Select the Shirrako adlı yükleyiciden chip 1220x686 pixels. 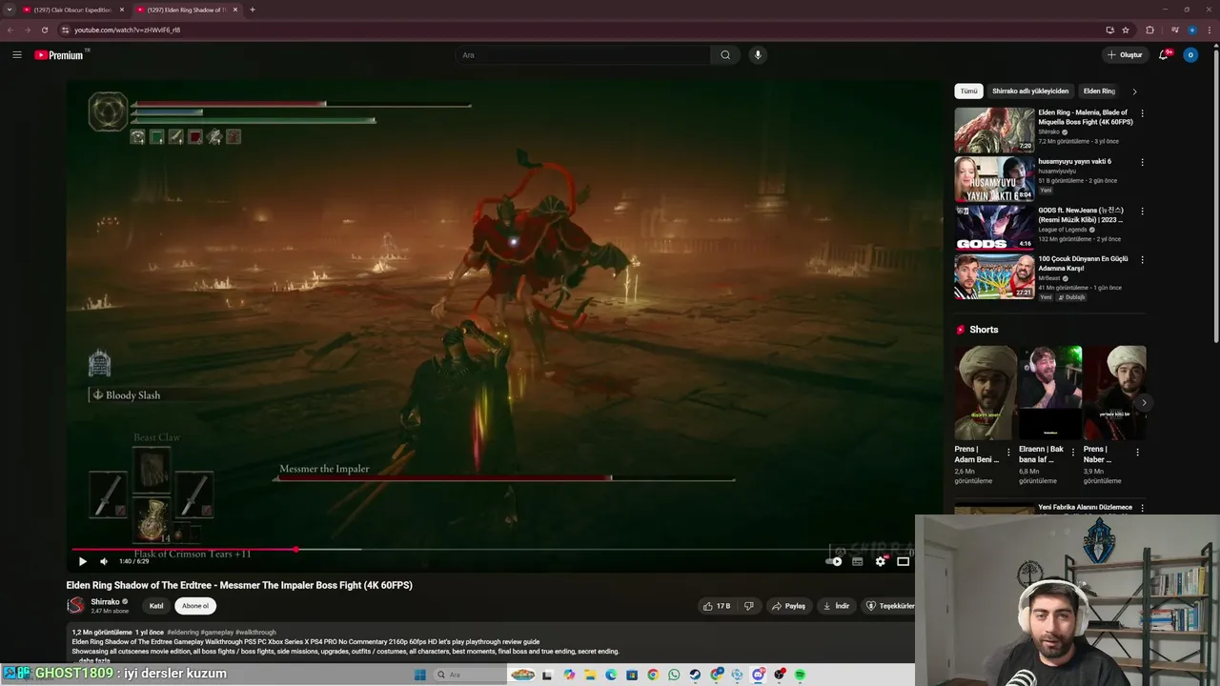click(x=1030, y=91)
